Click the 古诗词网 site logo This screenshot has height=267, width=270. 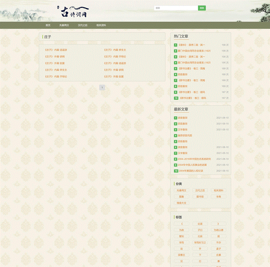point(74,12)
